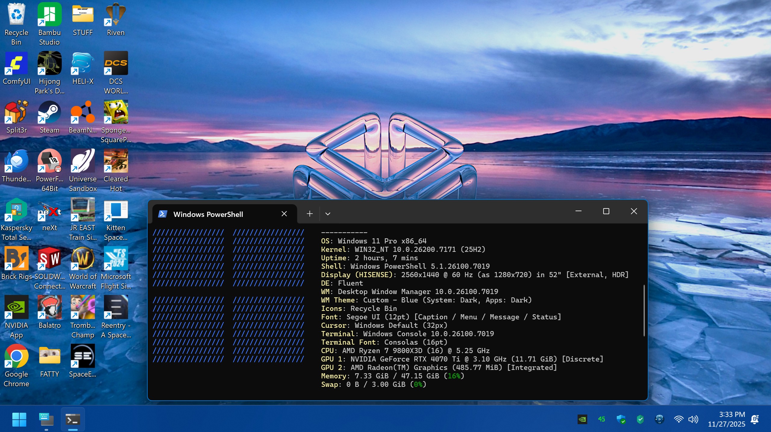Select the Windows PowerShell tab

coord(208,214)
